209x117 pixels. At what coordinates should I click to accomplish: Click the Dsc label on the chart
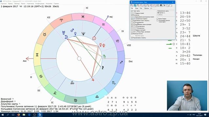click(131, 61)
